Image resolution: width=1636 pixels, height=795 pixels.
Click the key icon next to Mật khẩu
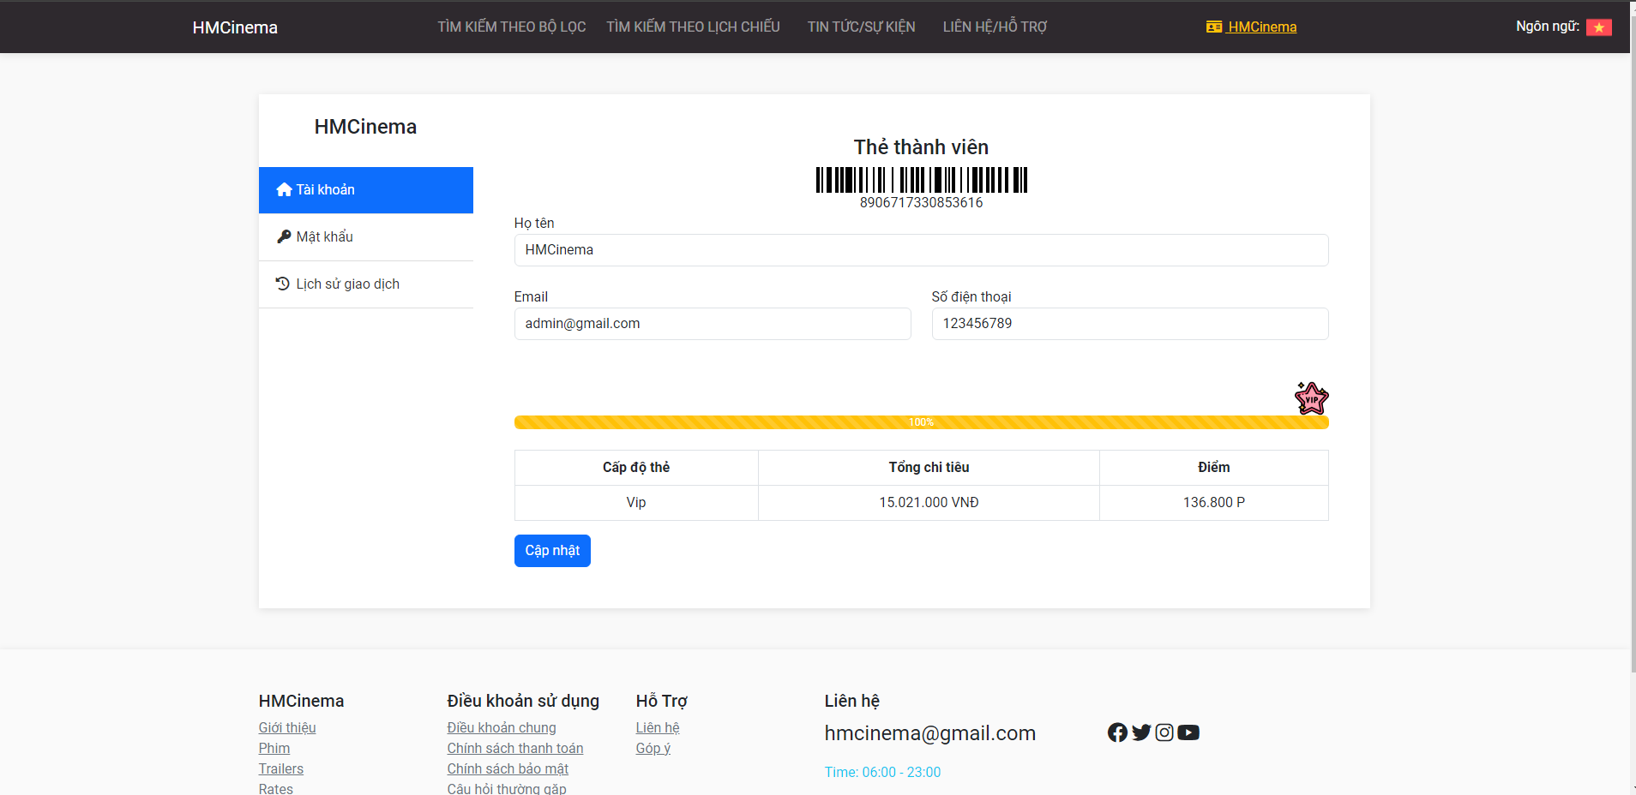[x=284, y=236]
